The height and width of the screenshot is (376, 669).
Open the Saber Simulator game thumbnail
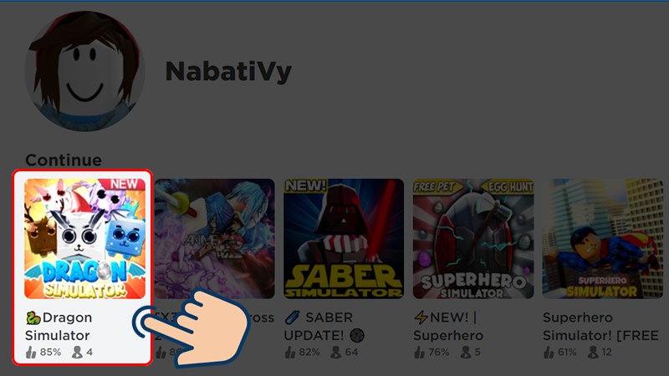point(344,238)
